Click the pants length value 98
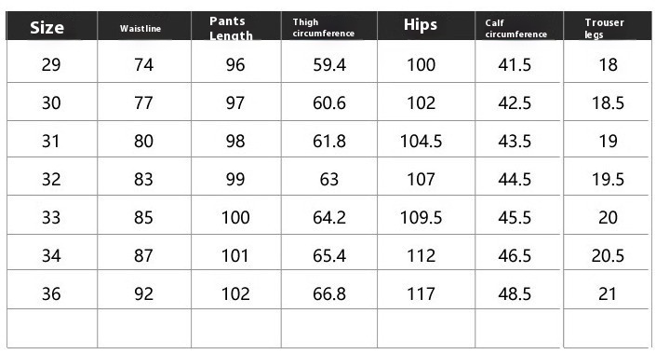Image resolution: width=656 pixels, height=354 pixels. pos(235,142)
